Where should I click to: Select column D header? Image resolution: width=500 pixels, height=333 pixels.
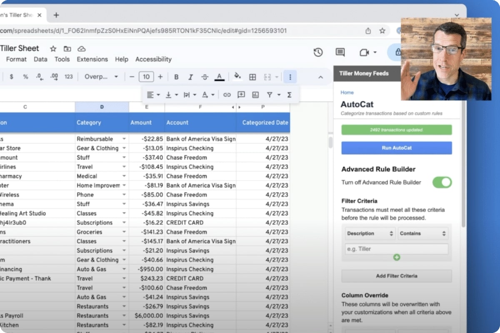tap(102, 107)
